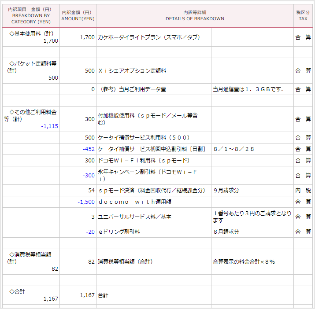The height and width of the screenshot is (309, 315).
Task: Select the ◇パケット定額料等（計）category cell
Action: tap(31, 71)
